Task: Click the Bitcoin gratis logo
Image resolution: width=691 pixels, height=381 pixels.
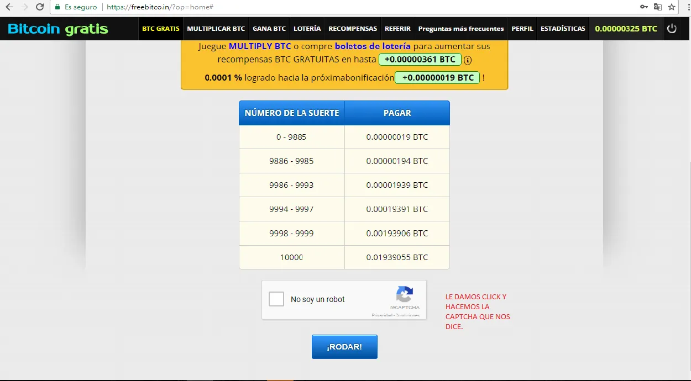Action: coord(58,29)
